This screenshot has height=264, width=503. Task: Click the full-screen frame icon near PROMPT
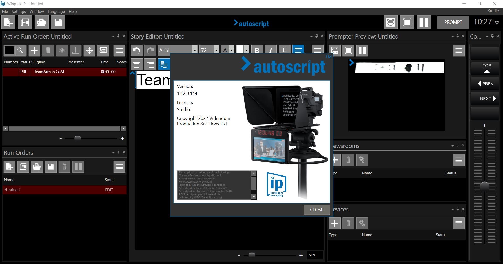pos(407,22)
